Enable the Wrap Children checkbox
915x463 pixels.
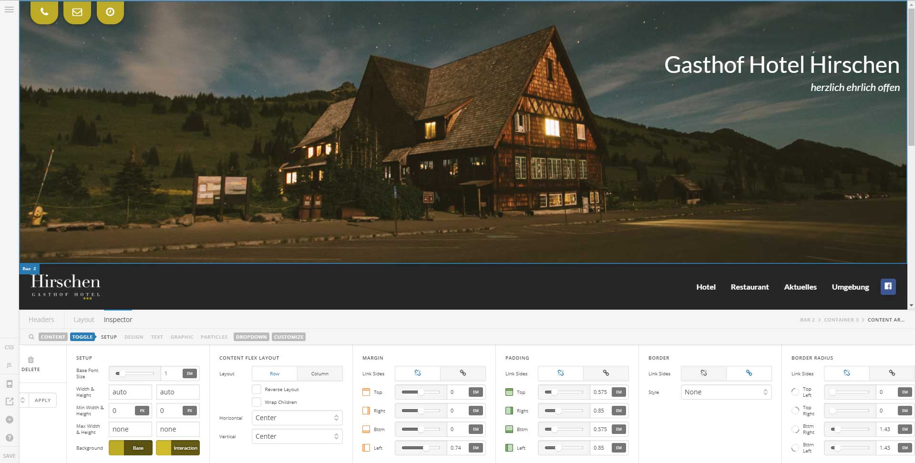pyautogui.click(x=257, y=402)
